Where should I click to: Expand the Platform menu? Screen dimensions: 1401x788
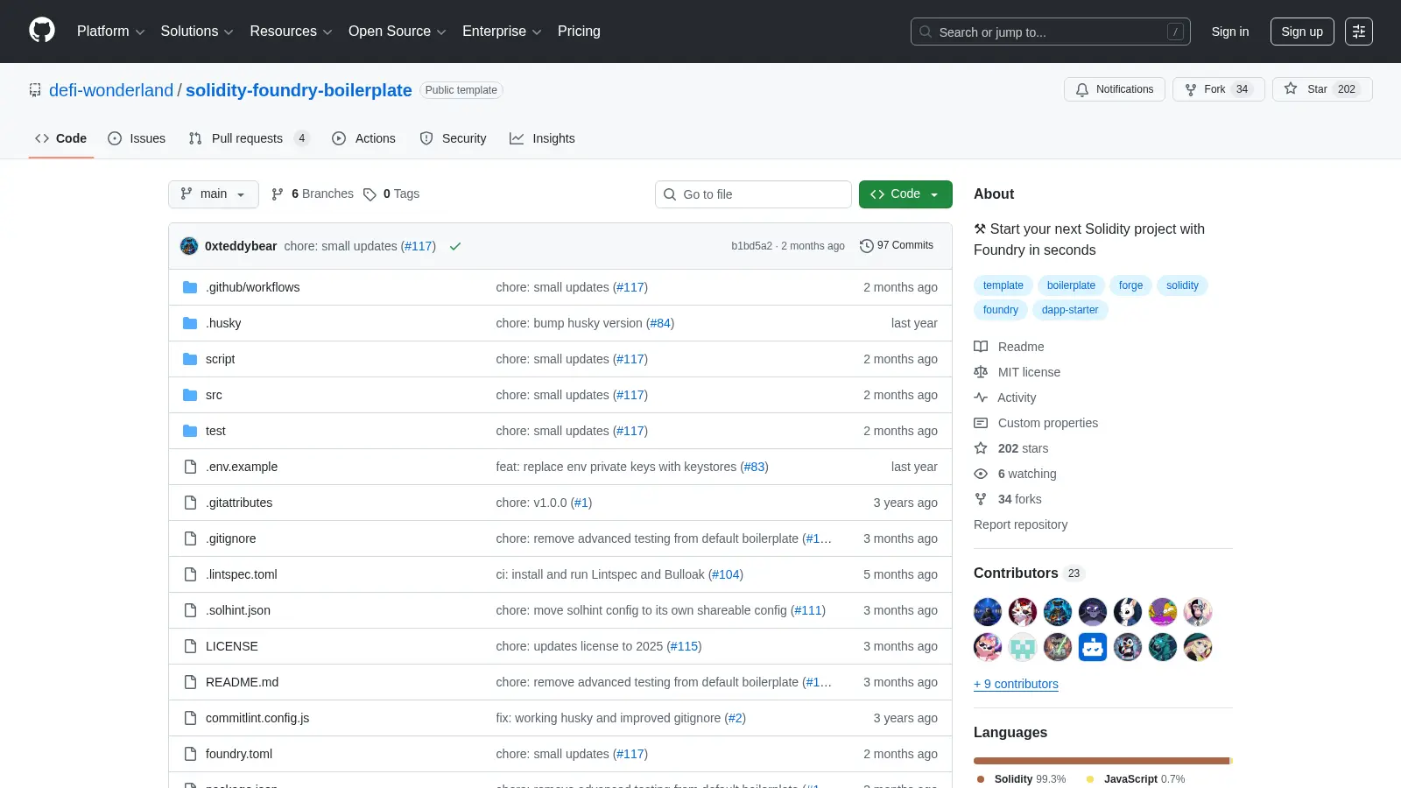110,32
